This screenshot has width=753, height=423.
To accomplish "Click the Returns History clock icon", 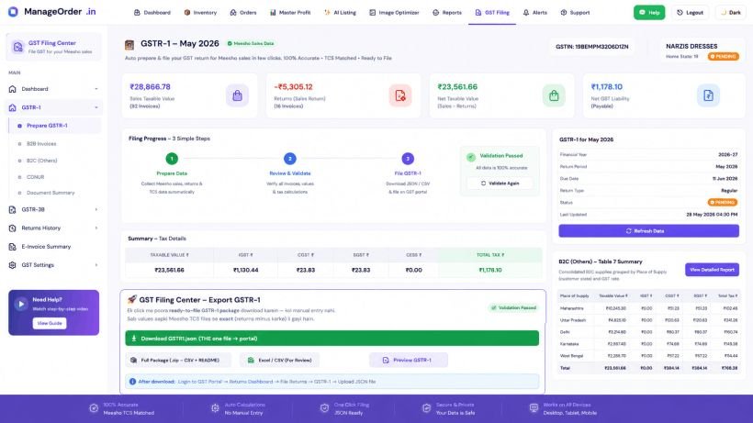I will (13, 228).
